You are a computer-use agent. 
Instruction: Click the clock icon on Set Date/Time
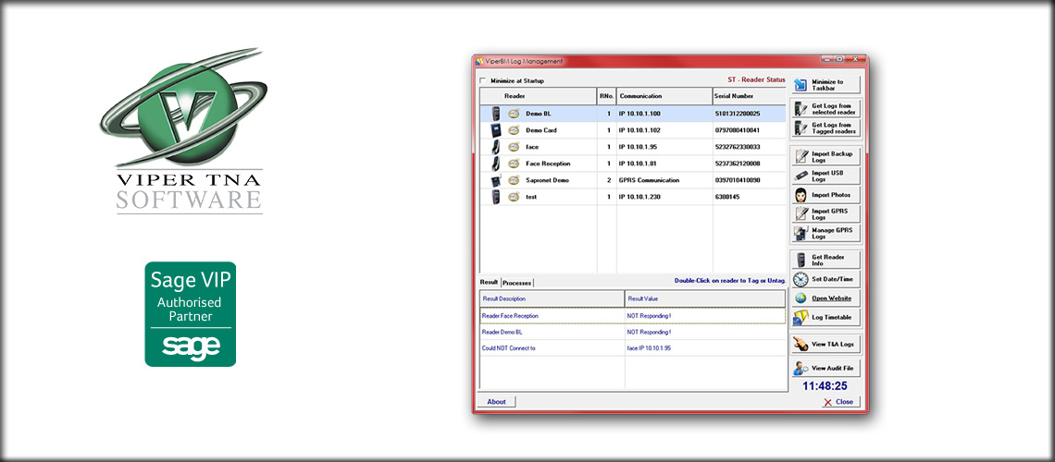(x=800, y=279)
